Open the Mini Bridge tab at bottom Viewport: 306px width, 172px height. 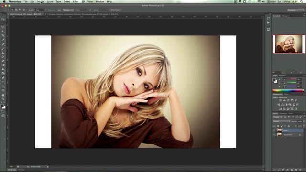point(12,170)
